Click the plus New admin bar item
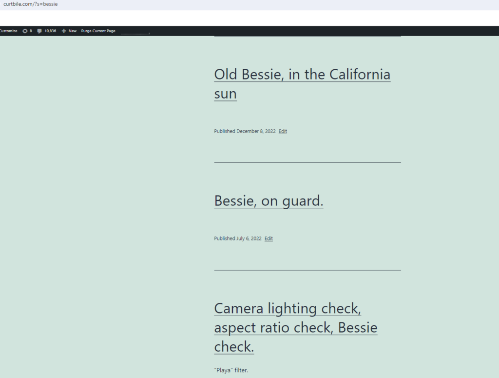 click(69, 31)
